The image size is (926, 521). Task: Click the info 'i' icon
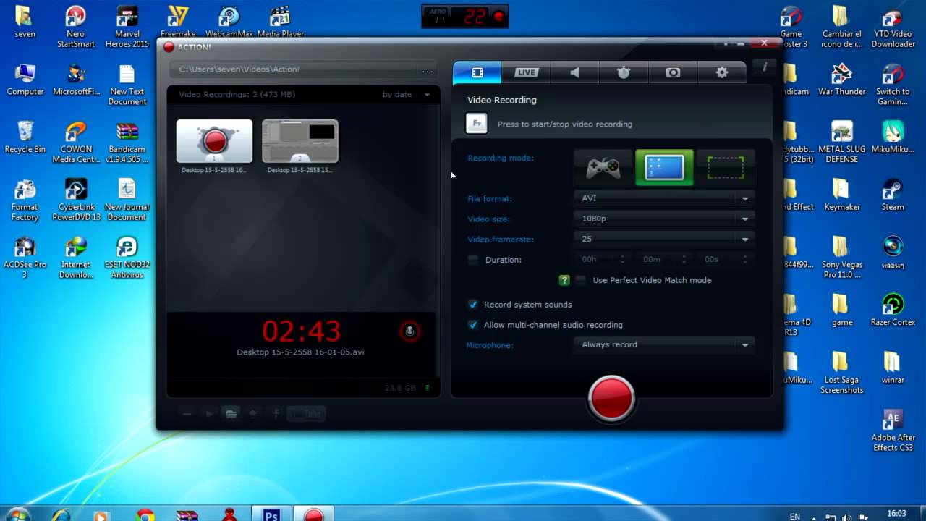click(x=764, y=67)
